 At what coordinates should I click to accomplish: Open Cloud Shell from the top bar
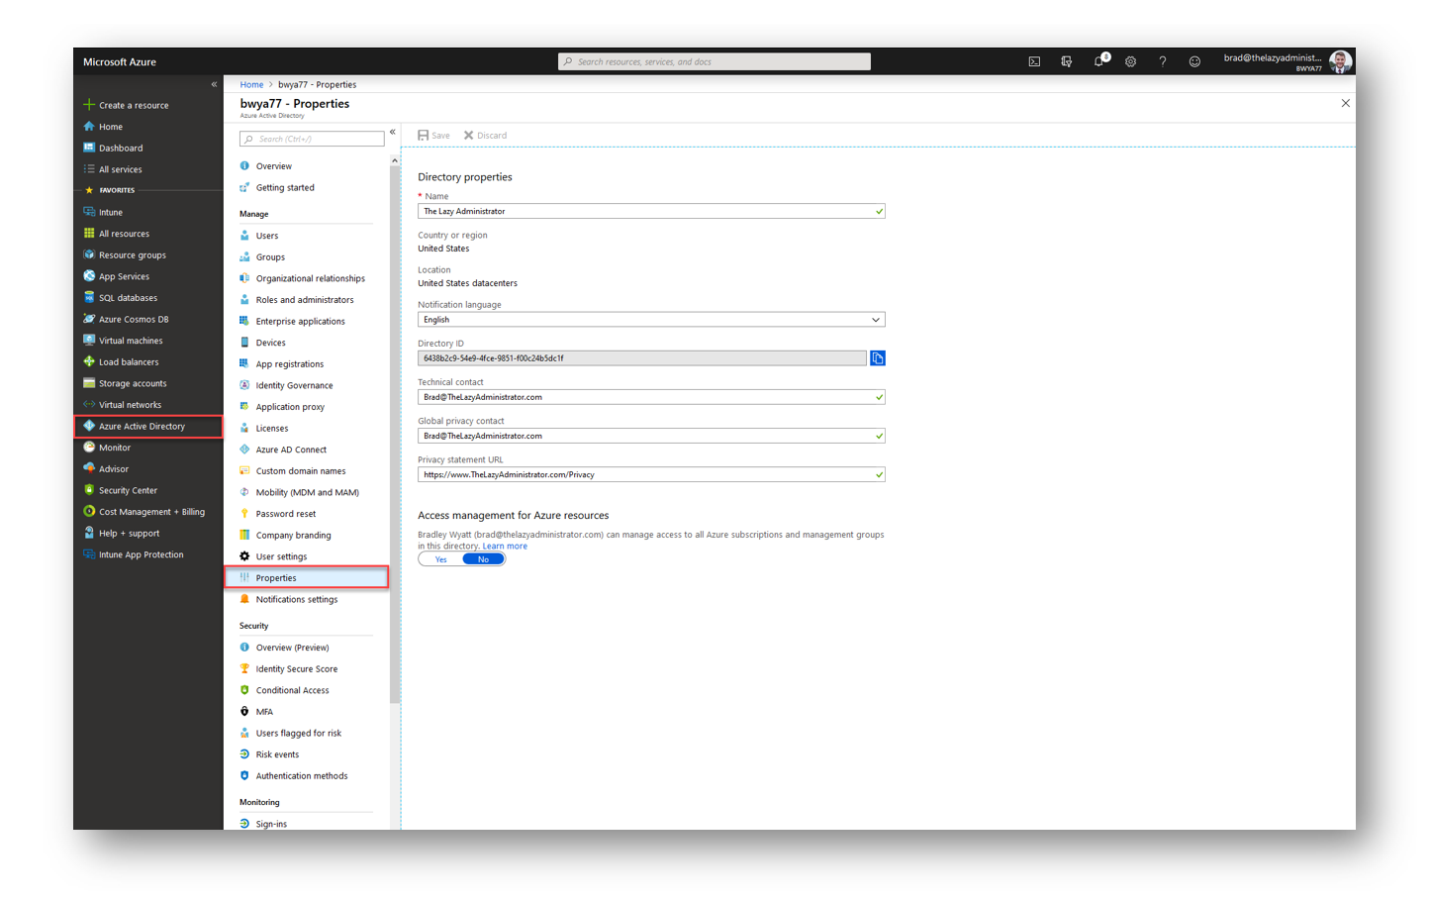(x=1034, y=61)
